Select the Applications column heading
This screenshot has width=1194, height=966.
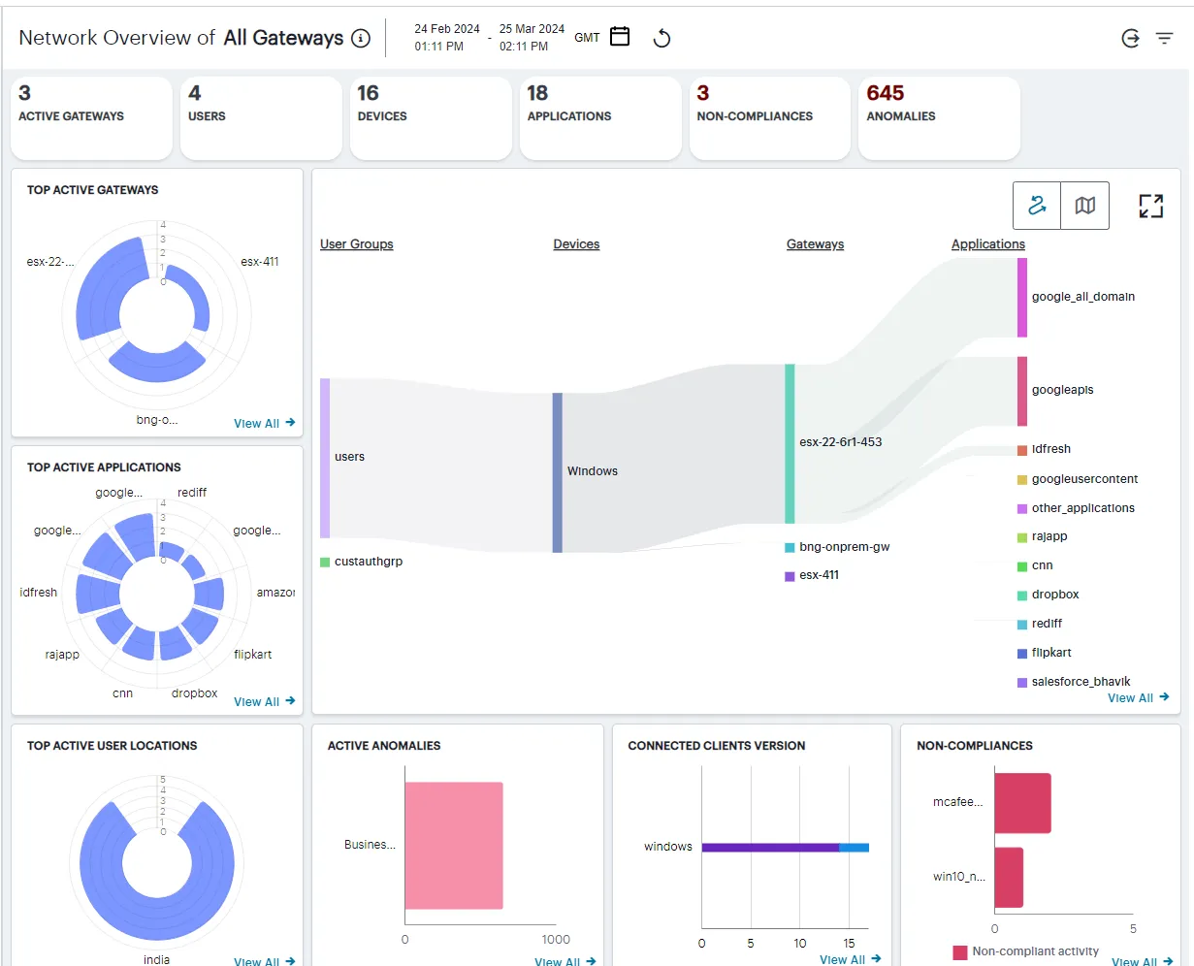pyautogui.click(x=987, y=244)
